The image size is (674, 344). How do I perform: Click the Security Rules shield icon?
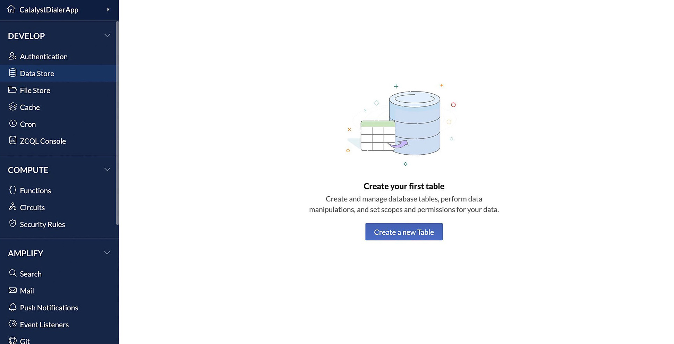12,224
